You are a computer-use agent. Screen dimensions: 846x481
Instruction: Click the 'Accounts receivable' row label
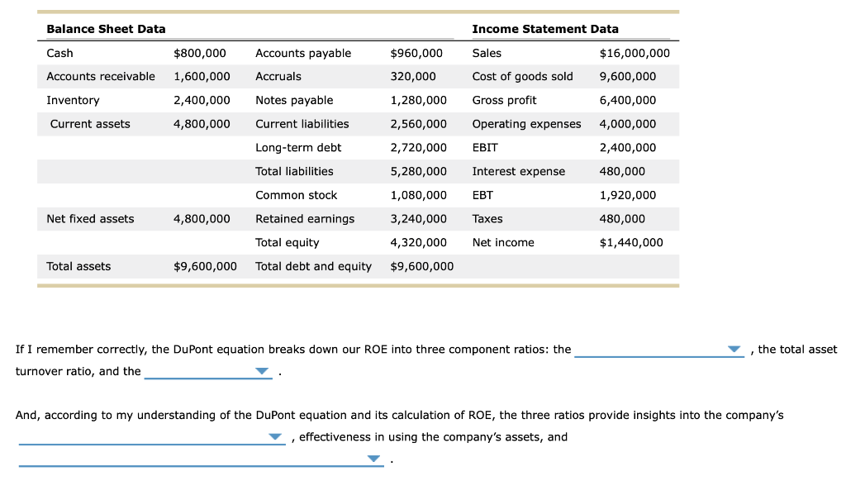point(100,77)
